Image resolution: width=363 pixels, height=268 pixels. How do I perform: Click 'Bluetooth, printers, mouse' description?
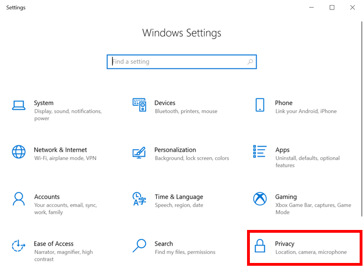pos(186,111)
